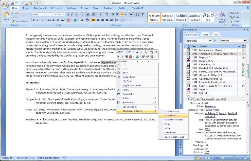Click the Word Help question mark icon
This screenshot has width=251, height=161.
click(248, 8)
